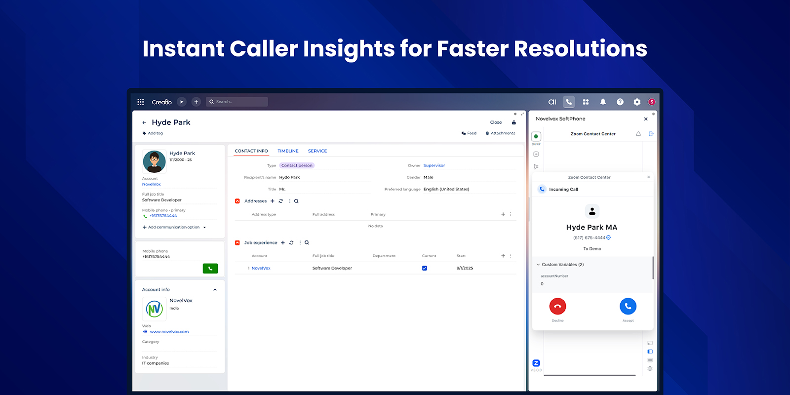Screen dimensions: 790x395
Task: Switch to the Service tab
Action: 317,151
